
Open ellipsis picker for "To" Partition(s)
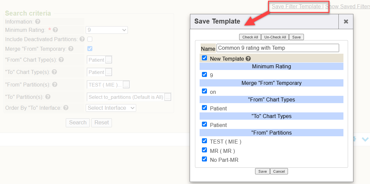click(x=168, y=97)
